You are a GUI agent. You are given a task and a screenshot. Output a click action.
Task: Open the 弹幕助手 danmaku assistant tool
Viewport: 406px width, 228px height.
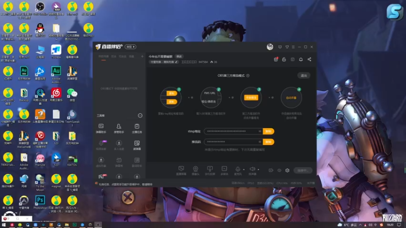[x=101, y=128]
